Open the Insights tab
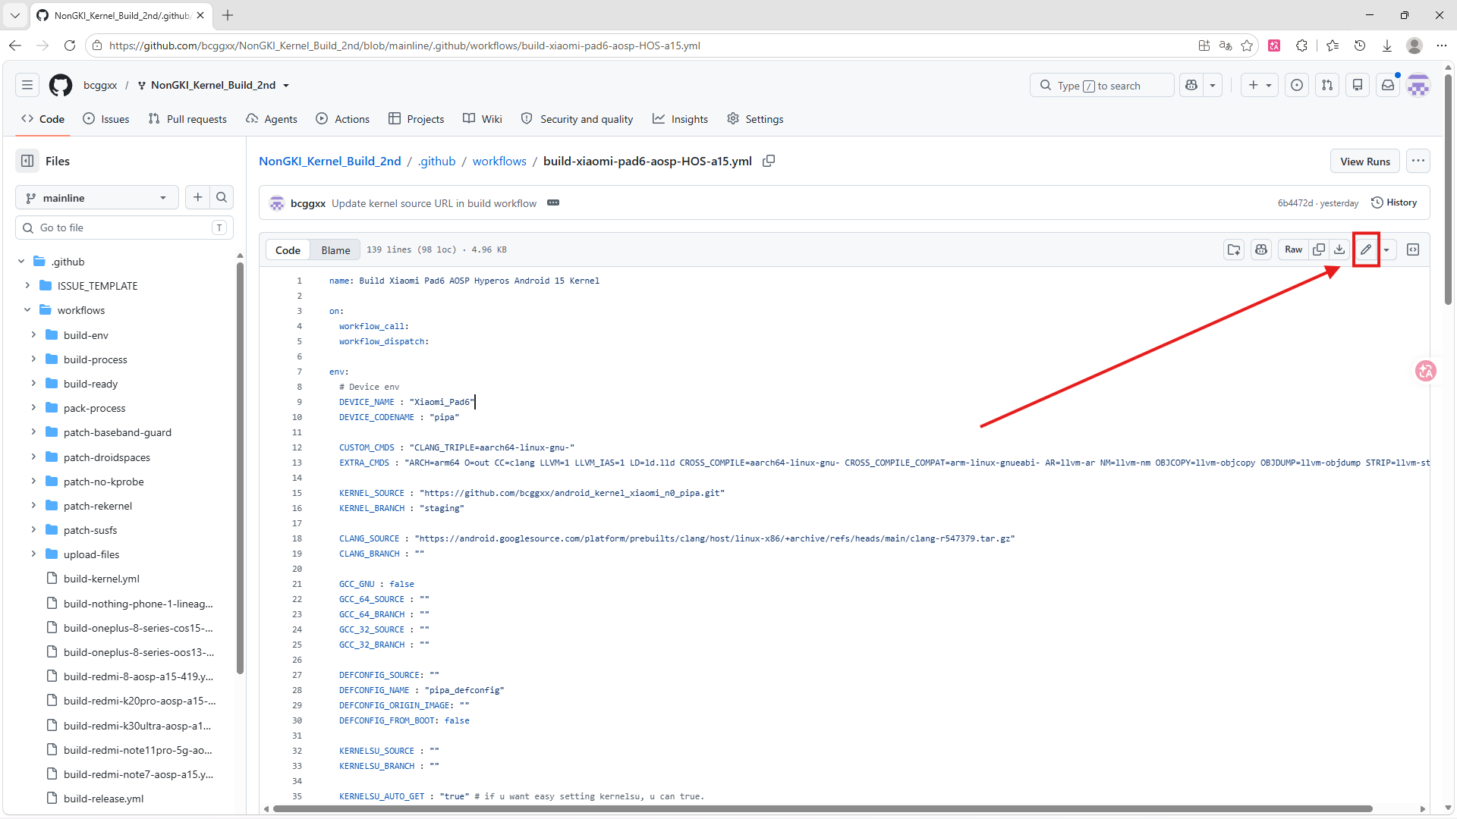 click(680, 119)
